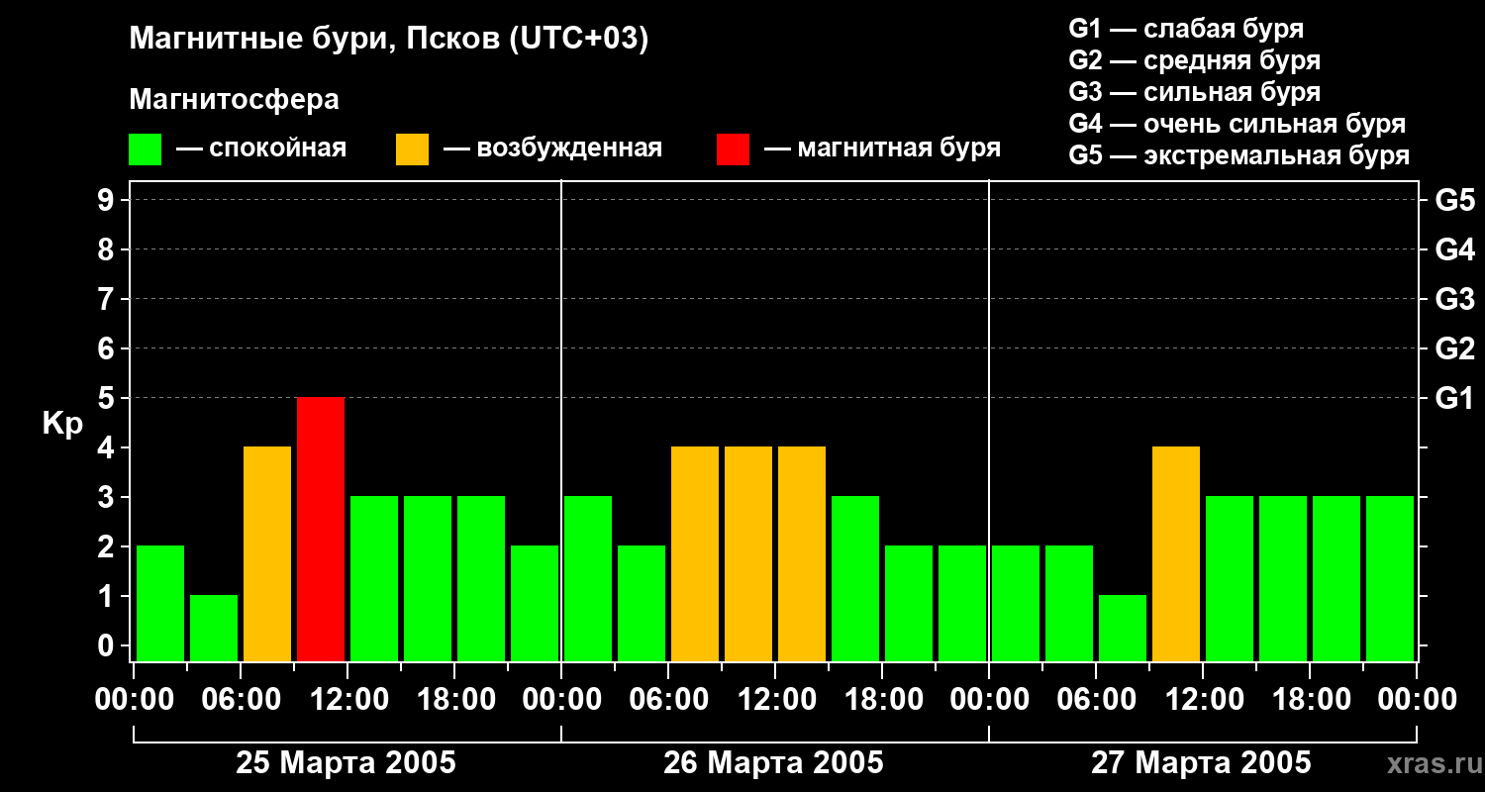
Task: Click the 'Kp' axis label
Action: click(x=62, y=424)
